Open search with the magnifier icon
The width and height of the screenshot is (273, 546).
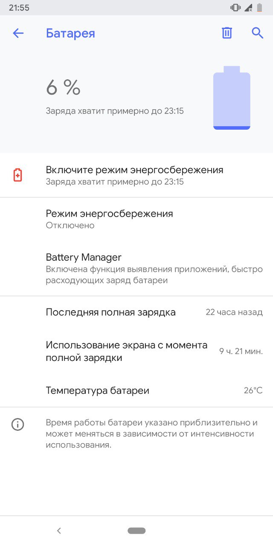[x=258, y=33]
